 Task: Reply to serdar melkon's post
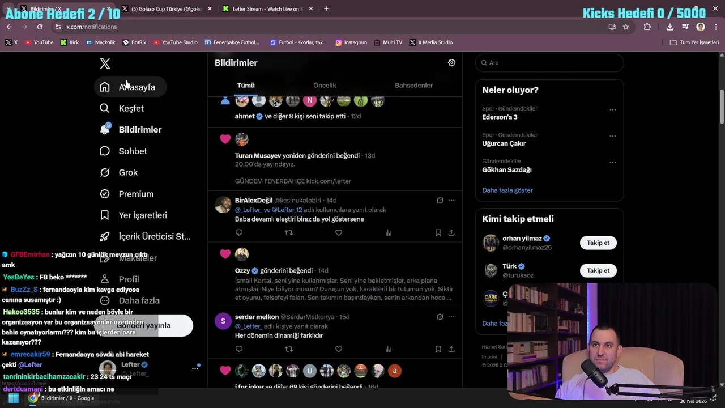coord(239,349)
